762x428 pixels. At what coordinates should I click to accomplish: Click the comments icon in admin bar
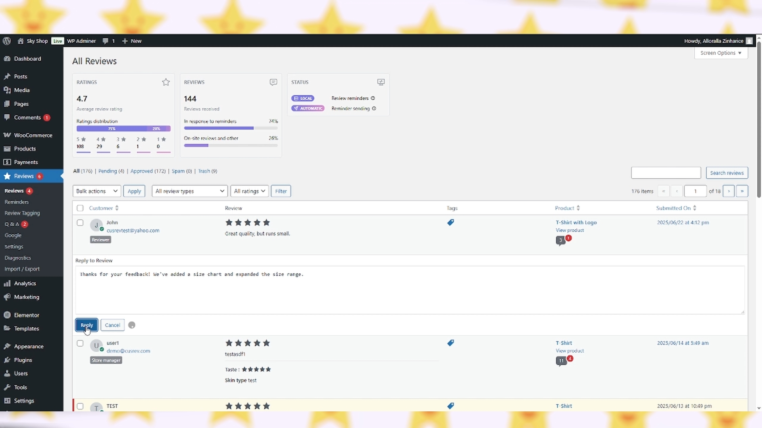[x=105, y=41]
